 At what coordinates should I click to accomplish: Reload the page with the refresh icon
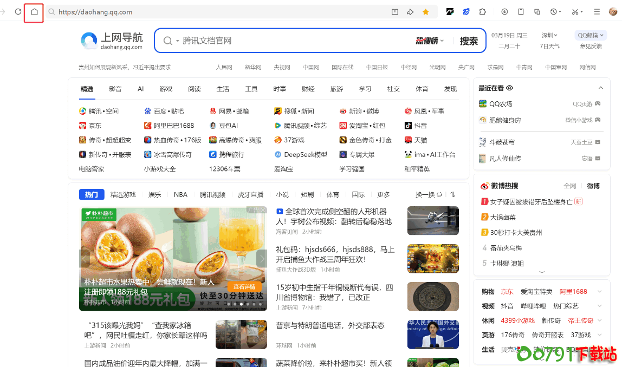tap(18, 12)
